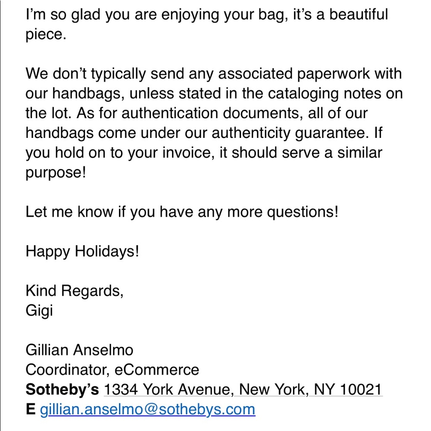The image size is (431, 431).
Task: Click the Happy Holidays! greeting line
Action: pos(82,251)
